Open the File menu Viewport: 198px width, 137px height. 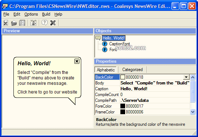[6, 14]
